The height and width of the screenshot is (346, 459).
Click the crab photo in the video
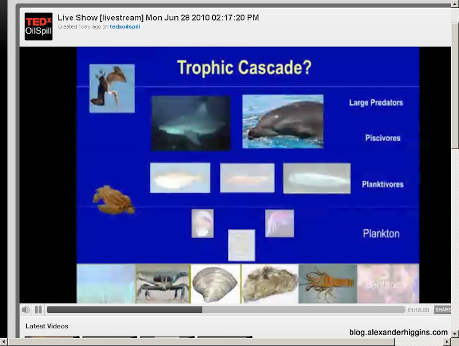point(163,283)
